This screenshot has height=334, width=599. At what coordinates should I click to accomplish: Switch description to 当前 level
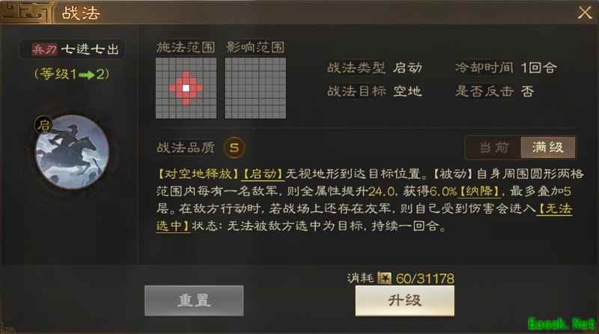pos(493,148)
